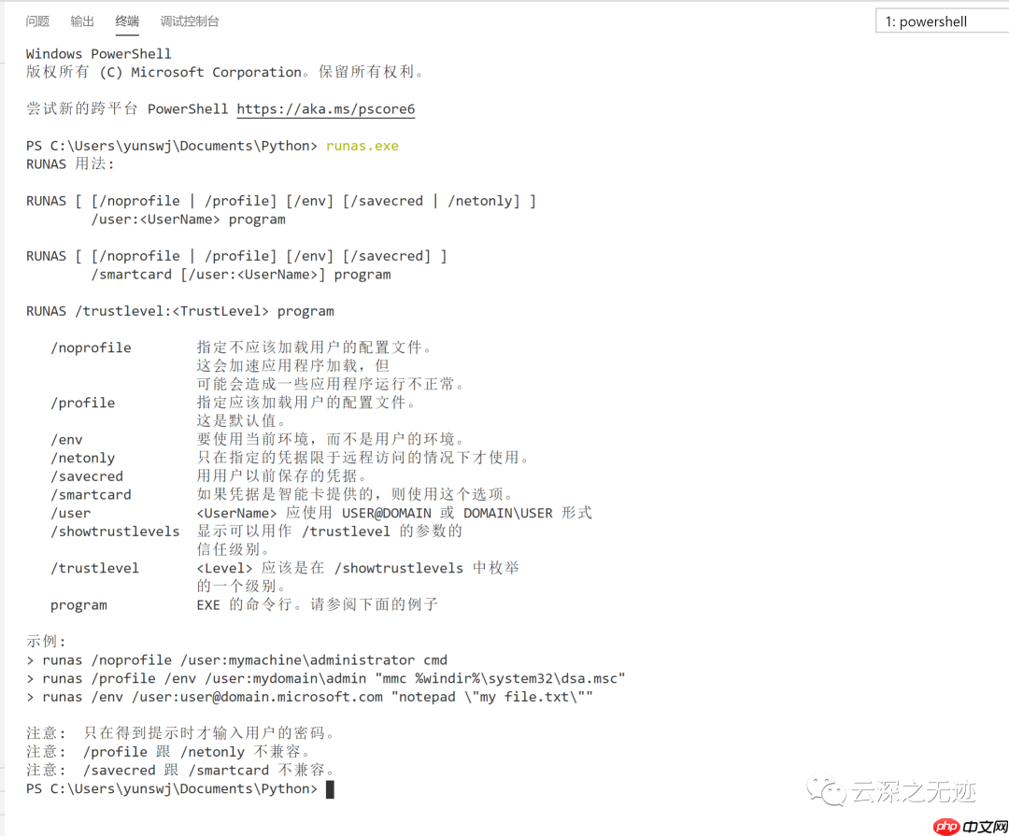The width and height of the screenshot is (1009, 836).
Task: Click the blinking terminal cursor block
Action: pyautogui.click(x=330, y=788)
